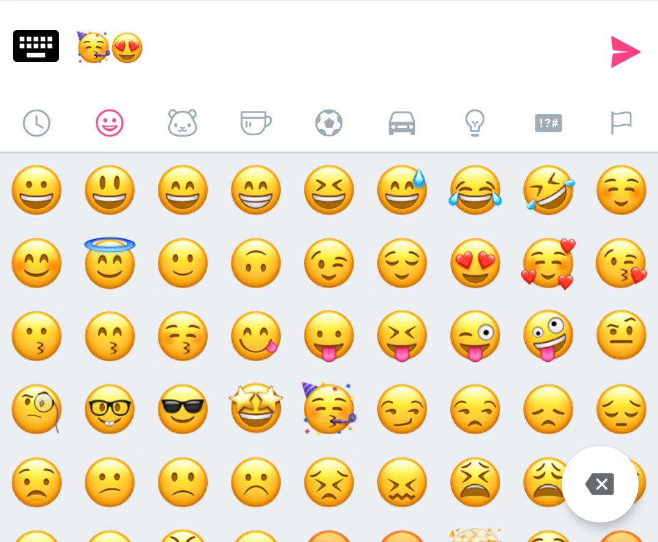The height and width of the screenshot is (542, 658).
Task: Open the symbols !?# category tab
Action: [x=548, y=123]
